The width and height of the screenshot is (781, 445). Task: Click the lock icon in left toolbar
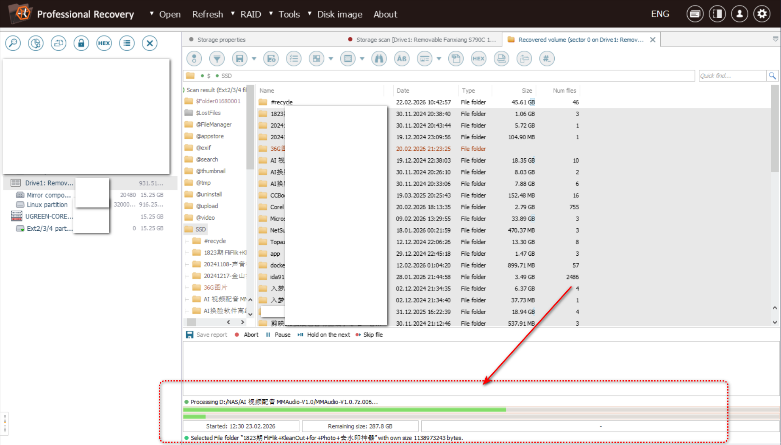[x=81, y=43]
